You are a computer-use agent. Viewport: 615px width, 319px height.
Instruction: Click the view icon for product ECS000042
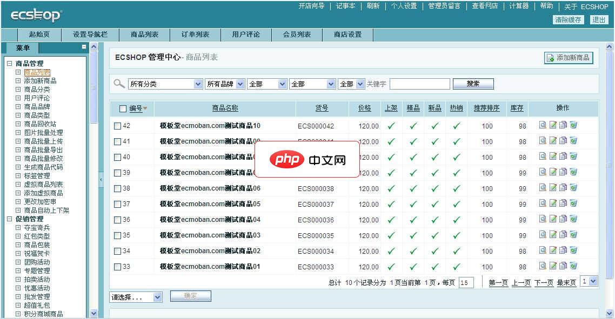point(542,125)
